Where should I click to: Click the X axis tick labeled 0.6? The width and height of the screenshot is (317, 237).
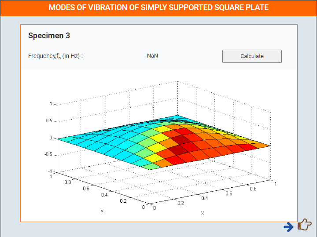(229, 193)
